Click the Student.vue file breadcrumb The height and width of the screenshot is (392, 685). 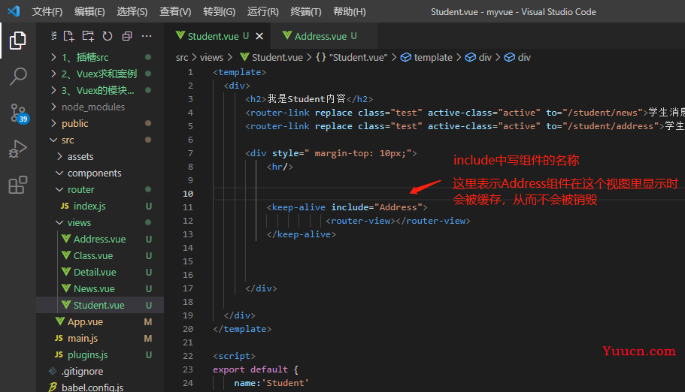(271, 57)
